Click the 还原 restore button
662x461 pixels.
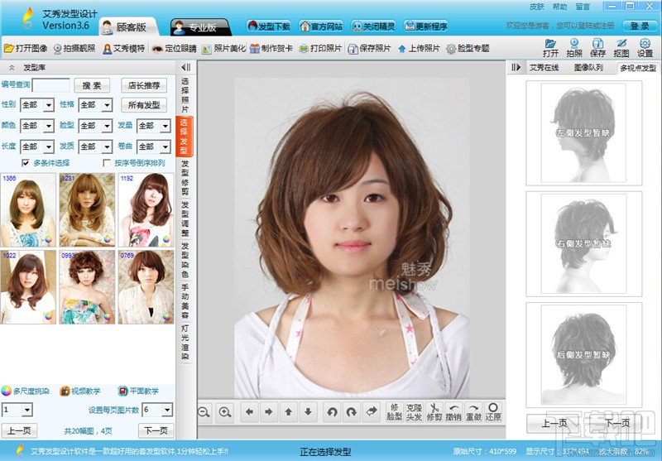pos(493,411)
